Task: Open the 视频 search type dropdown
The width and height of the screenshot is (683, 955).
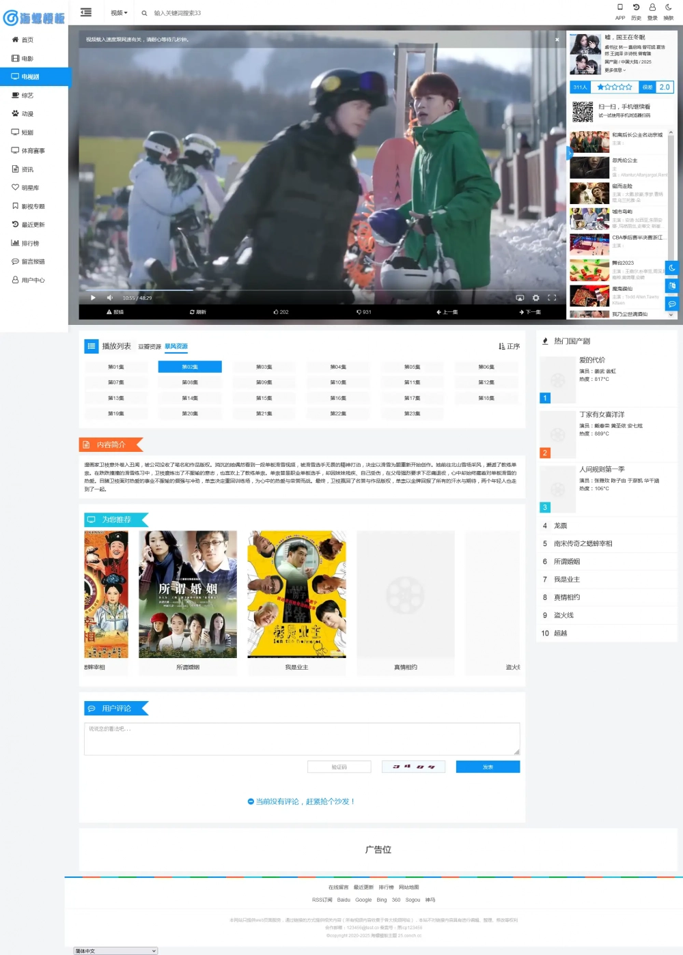Action: pos(119,13)
